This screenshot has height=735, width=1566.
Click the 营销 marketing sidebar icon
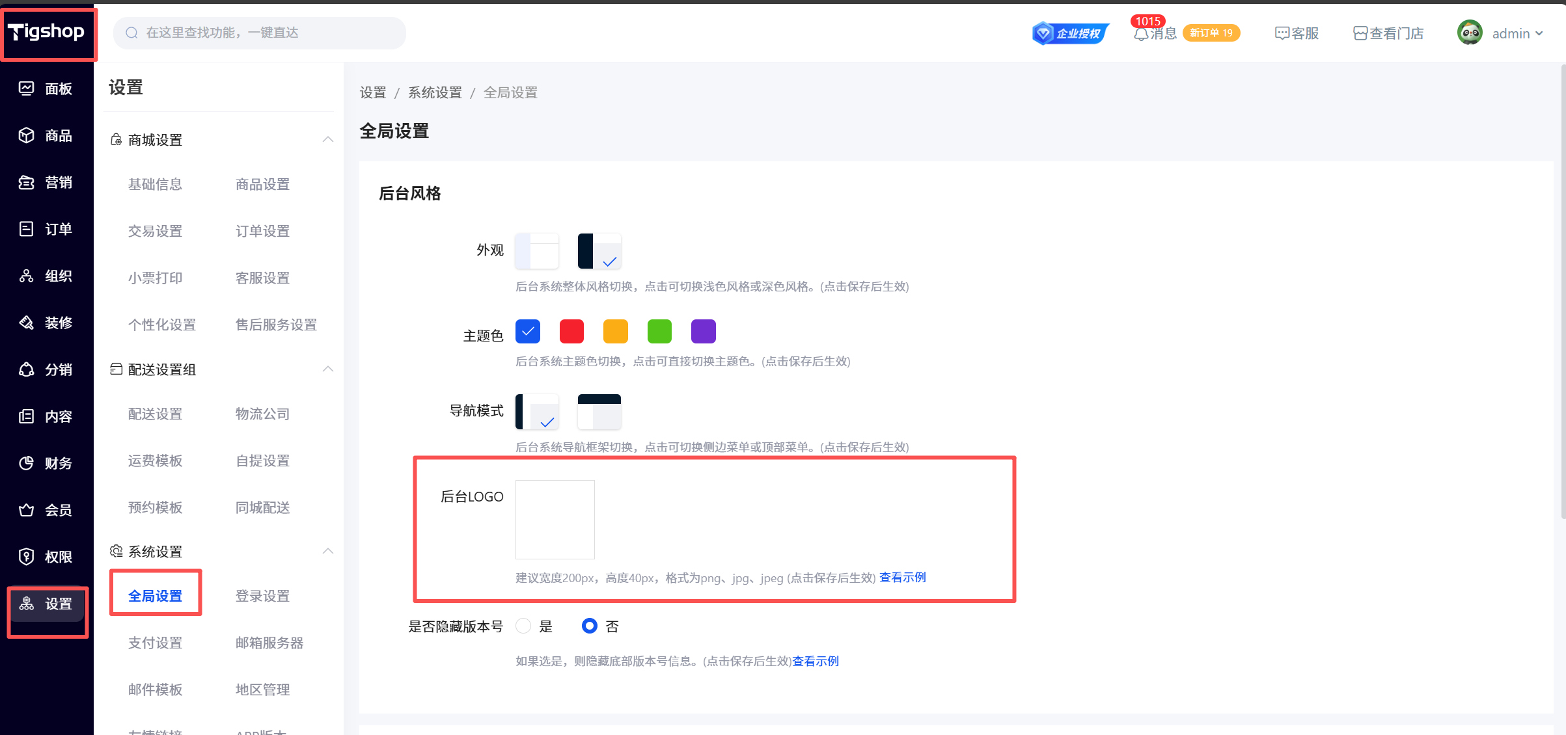26,182
